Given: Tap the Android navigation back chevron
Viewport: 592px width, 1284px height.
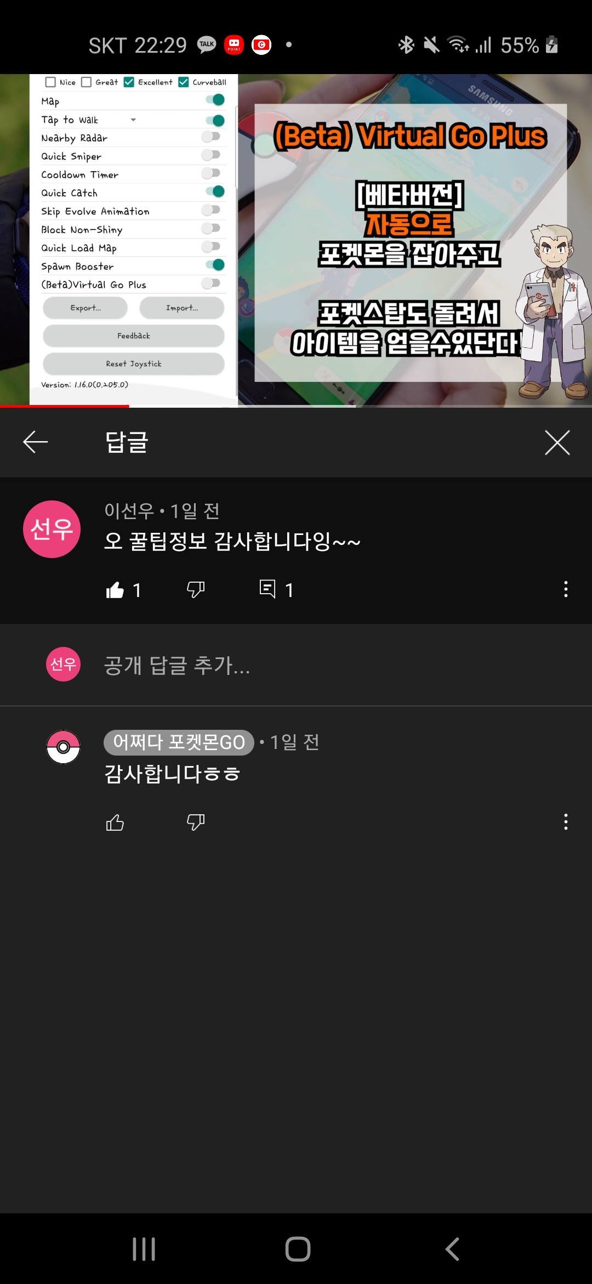Looking at the screenshot, I should [x=452, y=1249].
